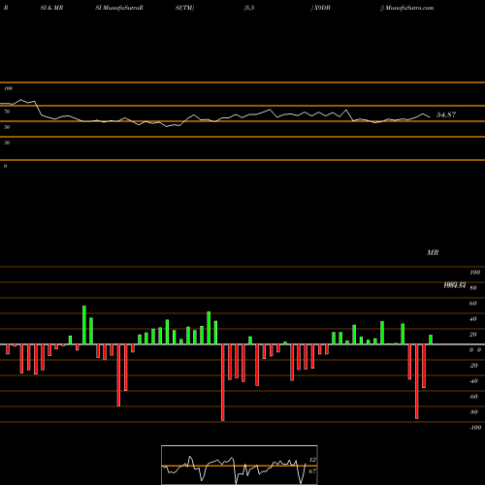Click the overlapping value label near 80

pos(455,285)
